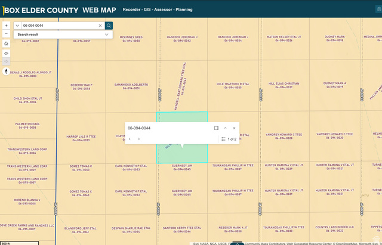Click parcel VAWDREY HOWARD C TTEE 06-094-0028
The width and height of the screenshot is (382, 245).
[x=284, y=137]
